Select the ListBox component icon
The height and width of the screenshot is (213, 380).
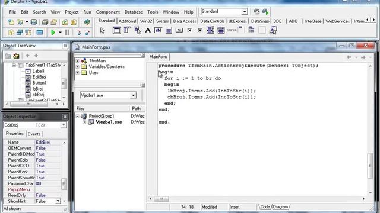coord(210,30)
